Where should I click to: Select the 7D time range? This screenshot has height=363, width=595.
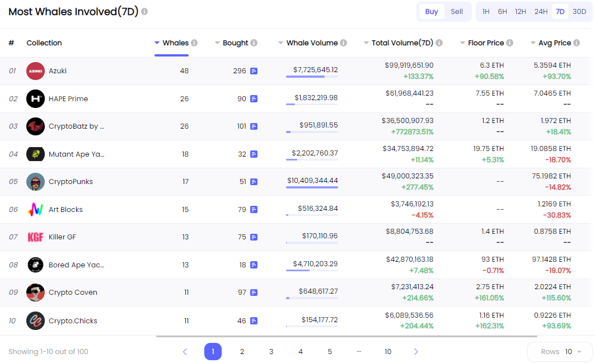click(560, 12)
